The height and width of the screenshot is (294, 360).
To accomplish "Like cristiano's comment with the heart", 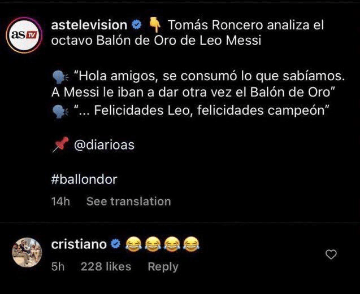I will pos(332,254).
